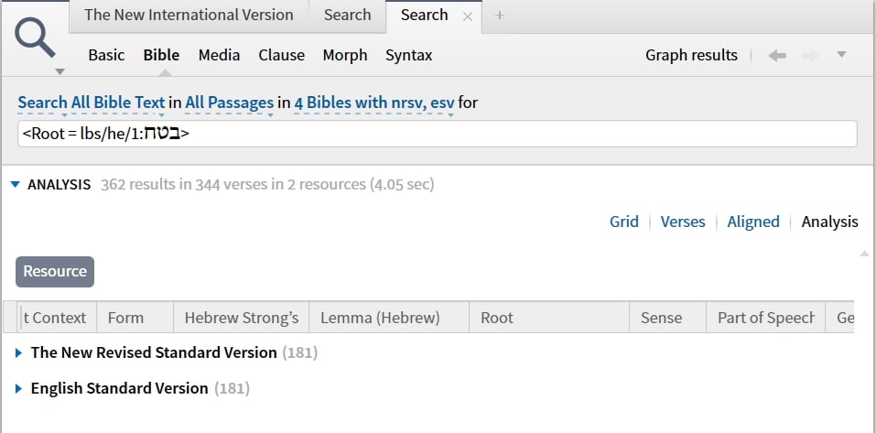Switch to Grid results view
876x433 pixels.
(623, 222)
